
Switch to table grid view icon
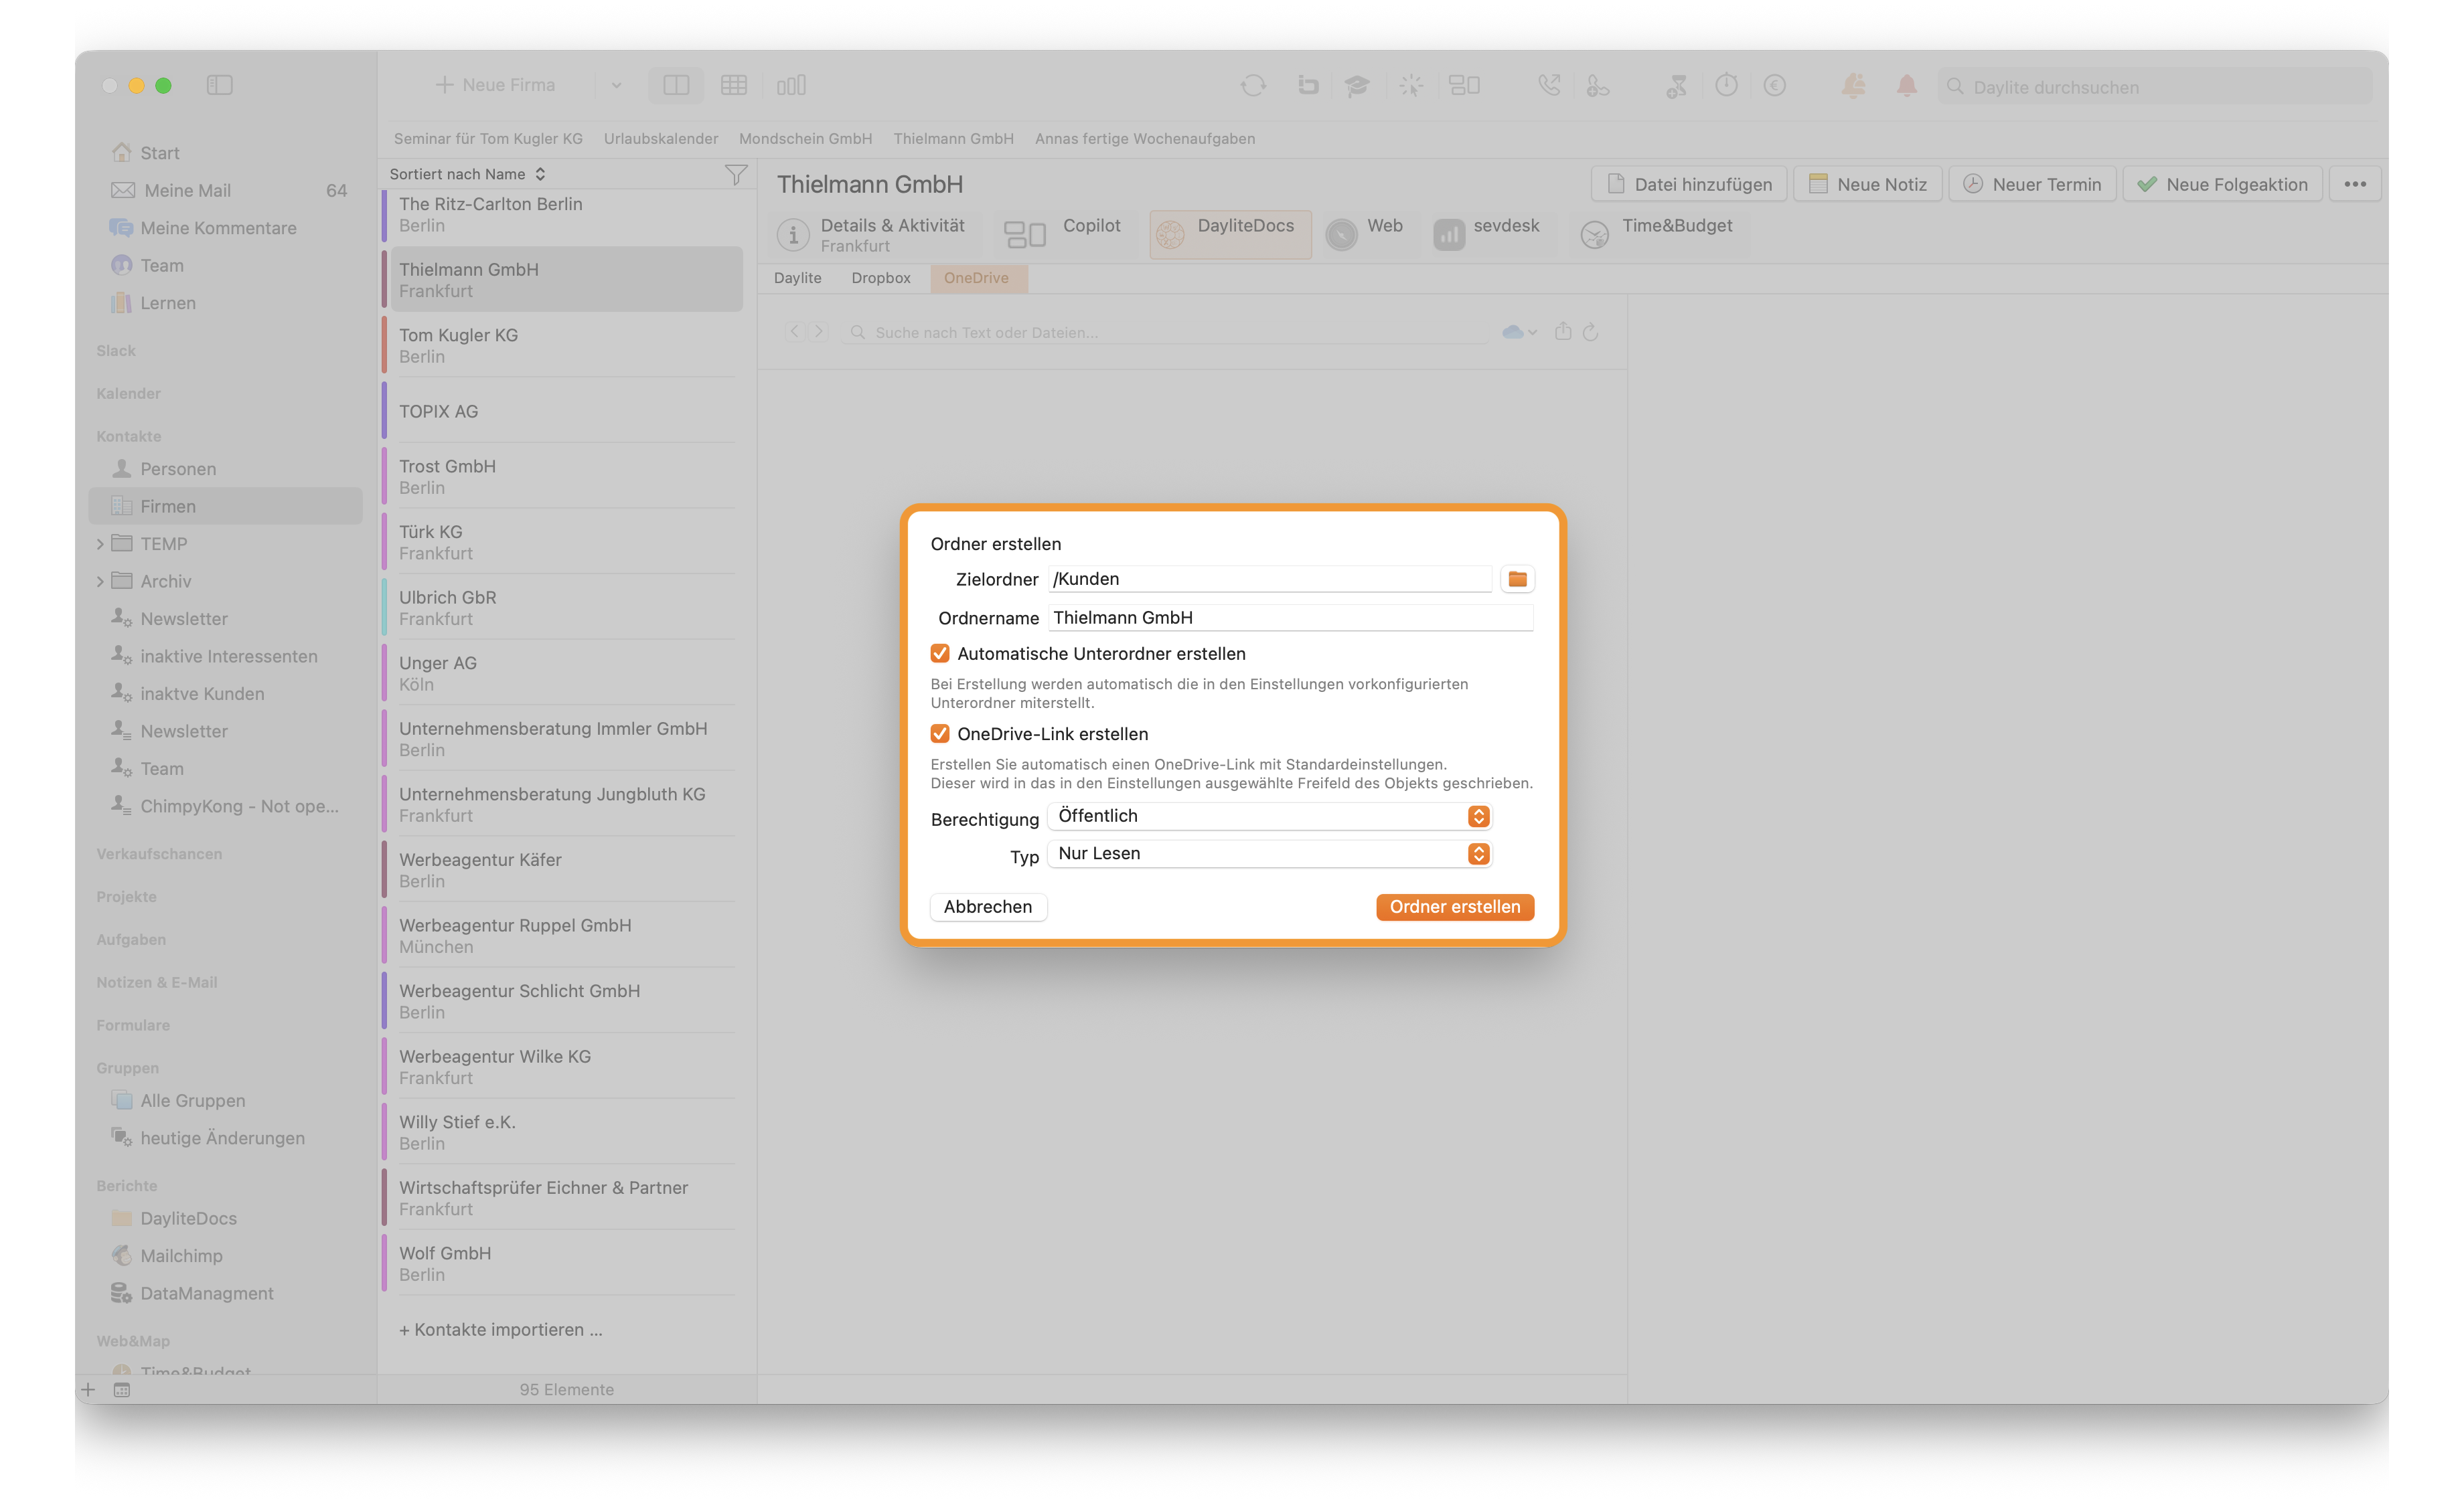tap(734, 85)
